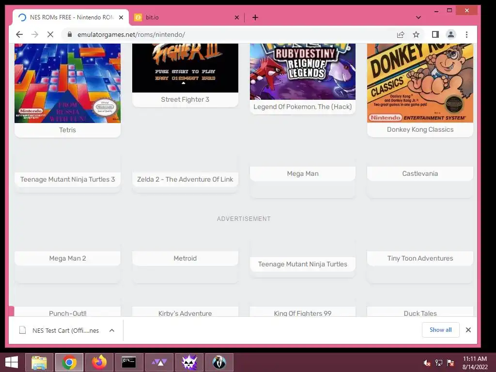Open the Command Prompt taskbar icon
496x372 pixels.
129,362
